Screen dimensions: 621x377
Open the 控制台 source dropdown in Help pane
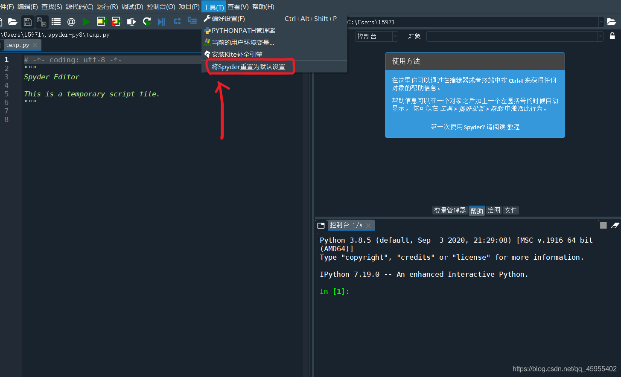click(395, 36)
